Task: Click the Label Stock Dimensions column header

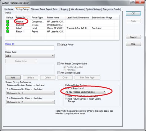Action: [x=78, y=17]
